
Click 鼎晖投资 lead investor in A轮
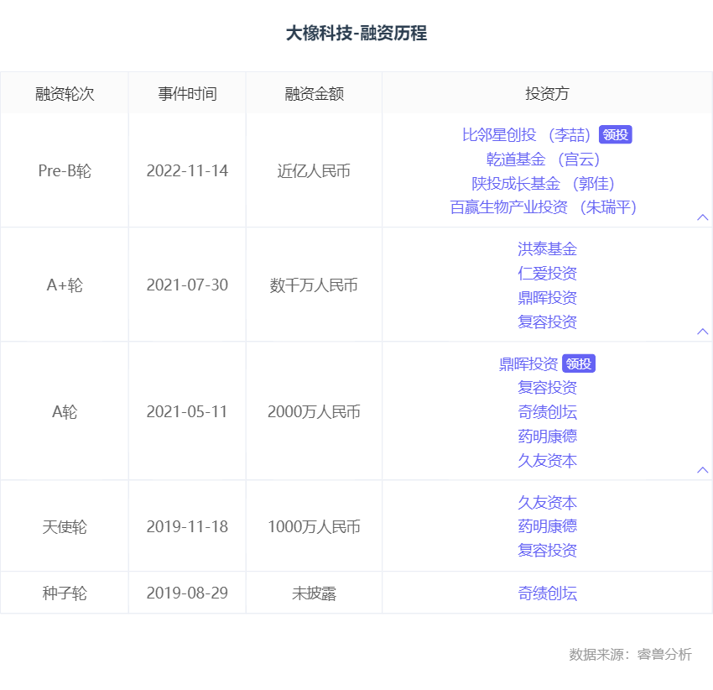click(x=528, y=364)
